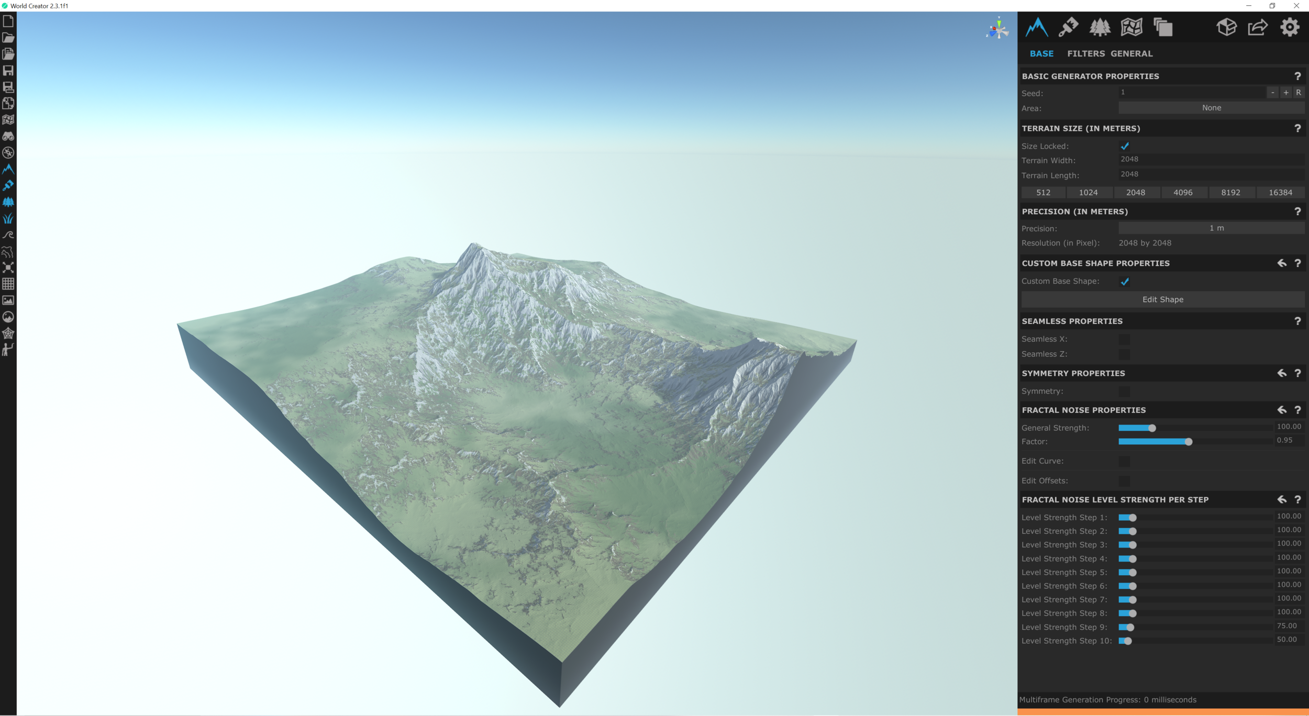Enable the Seamless X checkbox
The image size is (1309, 716).
click(1124, 339)
